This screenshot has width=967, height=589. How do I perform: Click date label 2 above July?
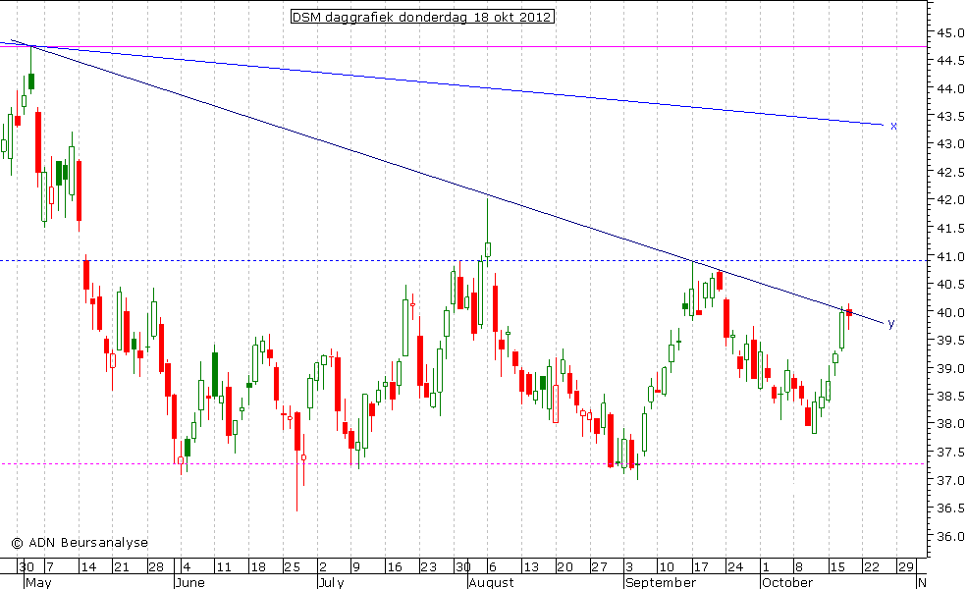pyautogui.click(x=323, y=567)
